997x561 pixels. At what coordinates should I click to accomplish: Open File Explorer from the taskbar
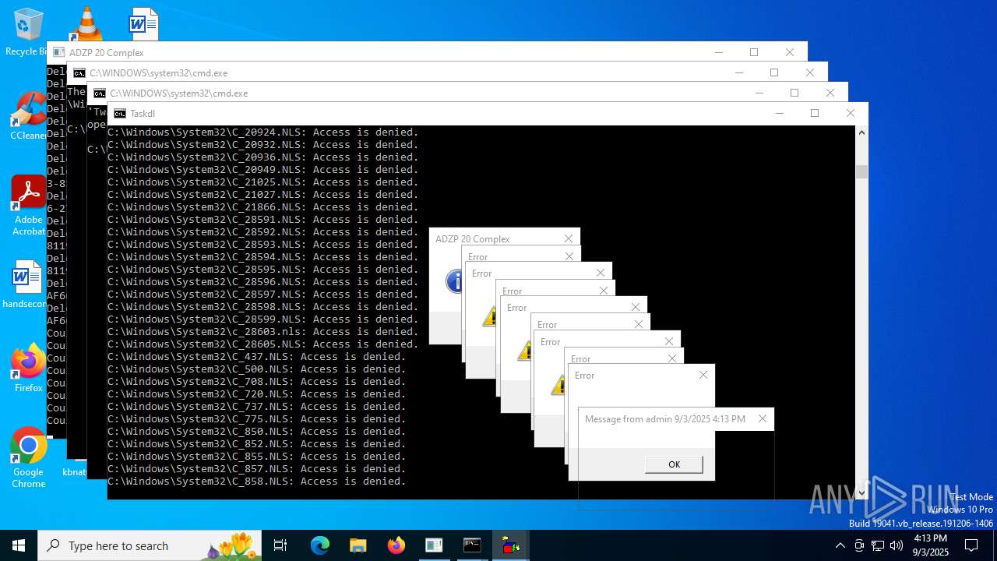(358, 545)
